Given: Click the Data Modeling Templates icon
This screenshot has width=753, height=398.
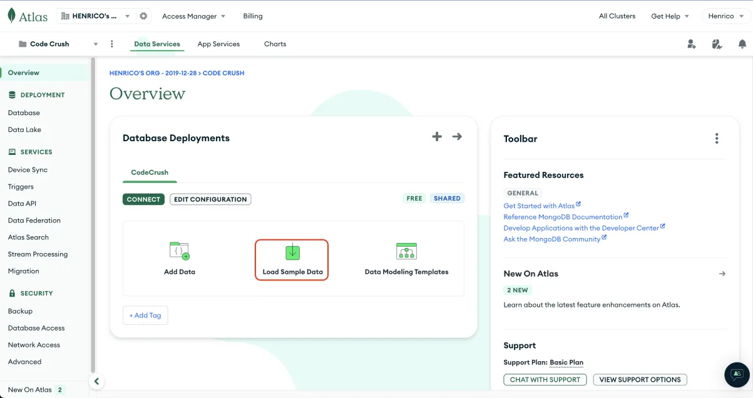Looking at the screenshot, I should pos(407,251).
